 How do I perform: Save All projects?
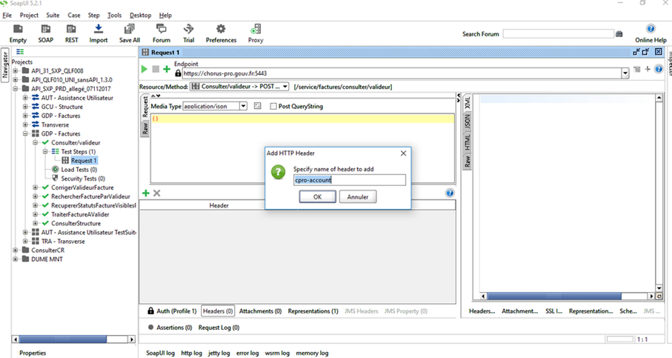[x=130, y=33]
